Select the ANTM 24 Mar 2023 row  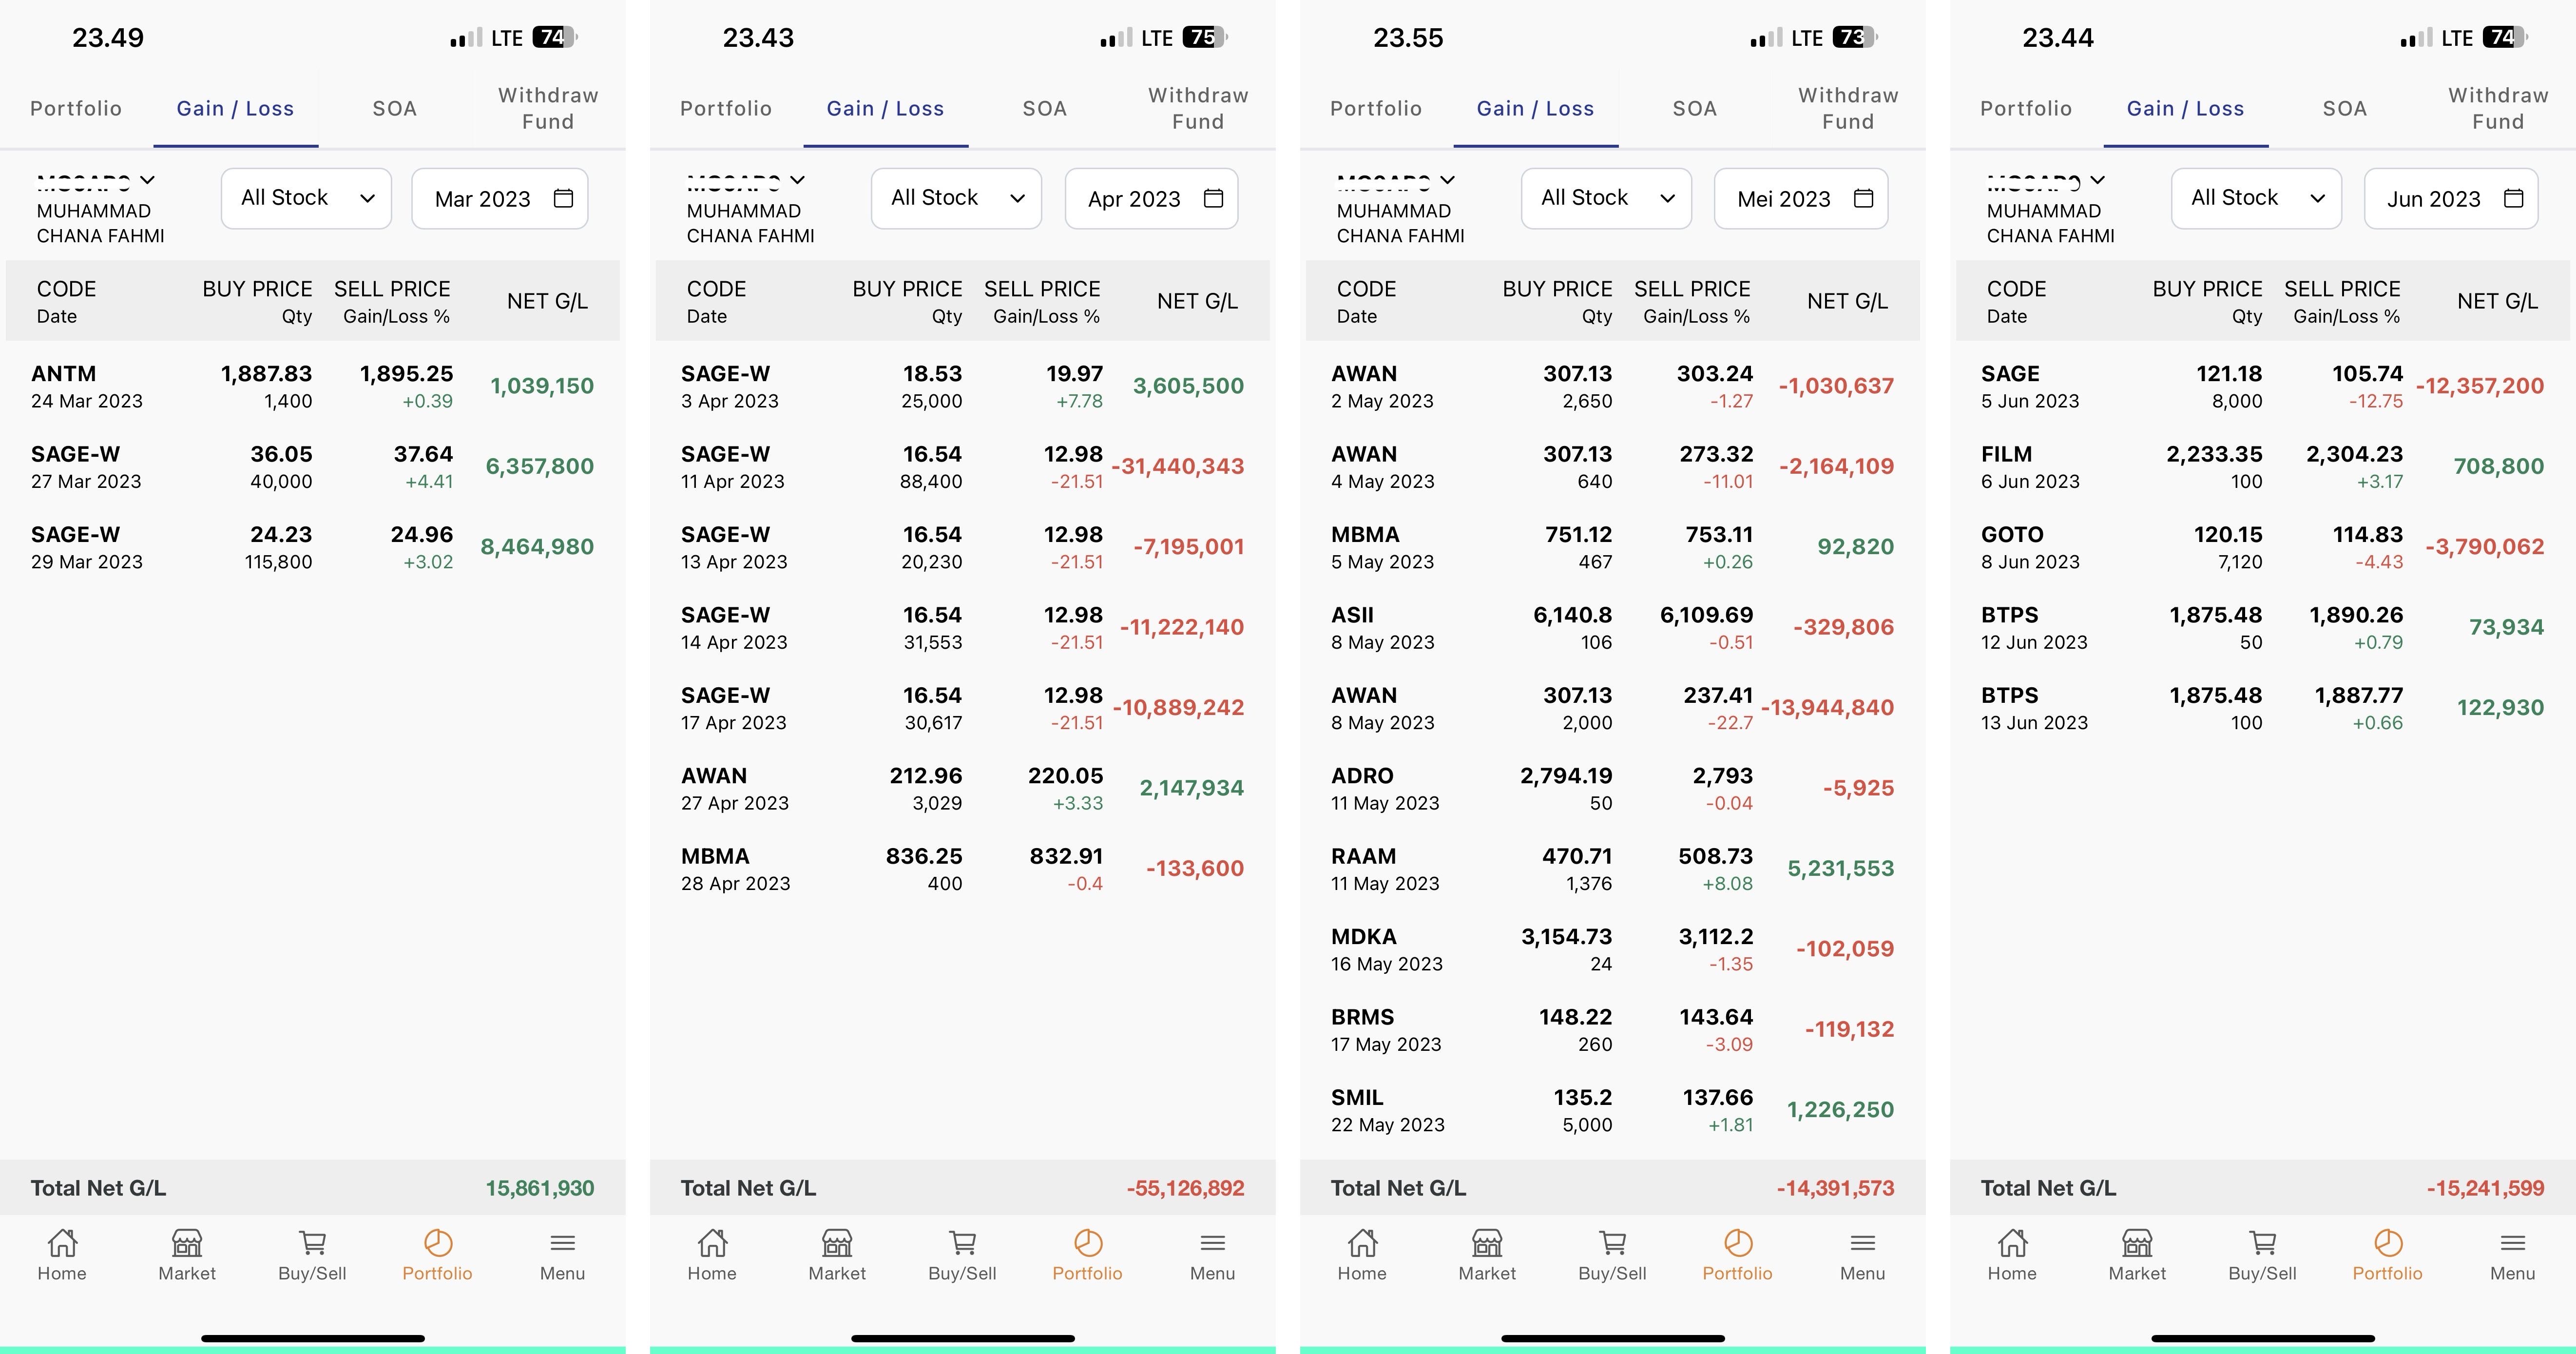(312, 386)
